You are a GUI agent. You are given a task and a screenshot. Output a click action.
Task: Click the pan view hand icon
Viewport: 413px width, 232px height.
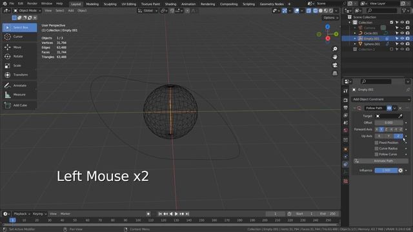(335, 57)
